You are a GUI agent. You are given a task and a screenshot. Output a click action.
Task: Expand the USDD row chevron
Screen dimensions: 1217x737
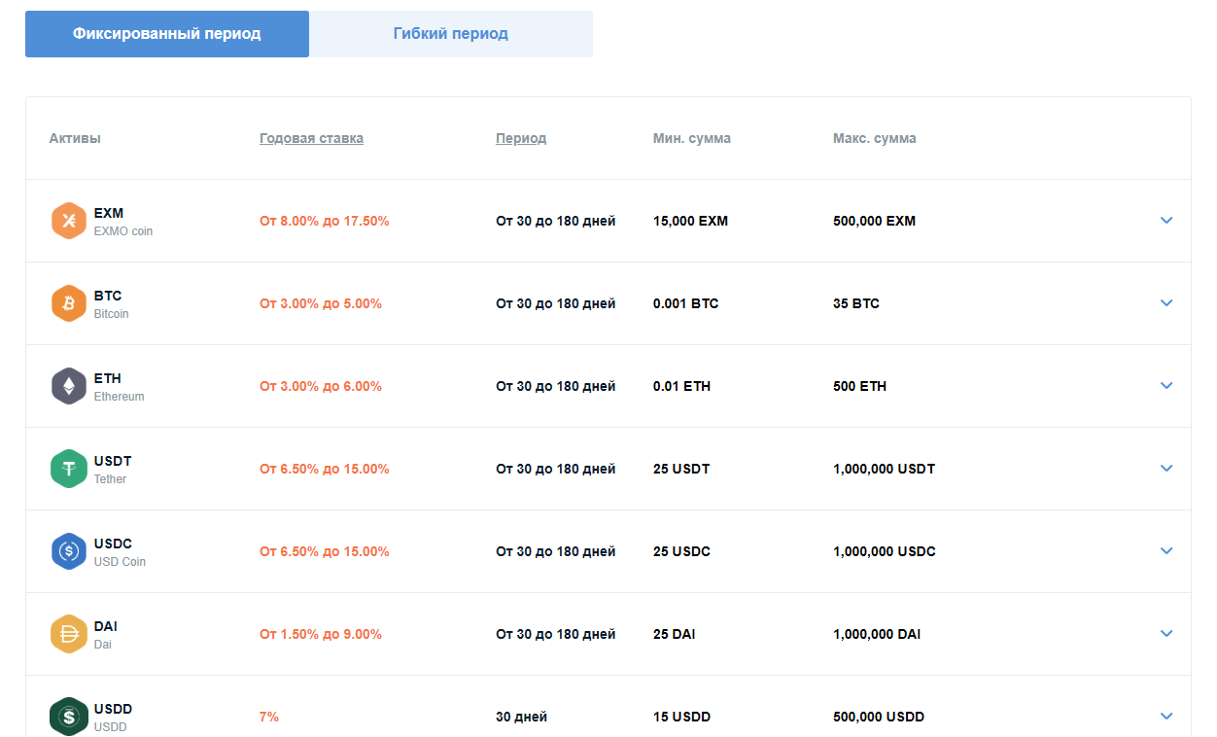point(1166,717)
